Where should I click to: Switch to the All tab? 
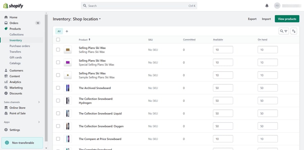59,31
